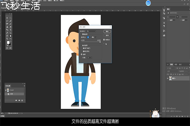
Task: Open the Libraries cloud icon in dock
Action: (164, 36)
